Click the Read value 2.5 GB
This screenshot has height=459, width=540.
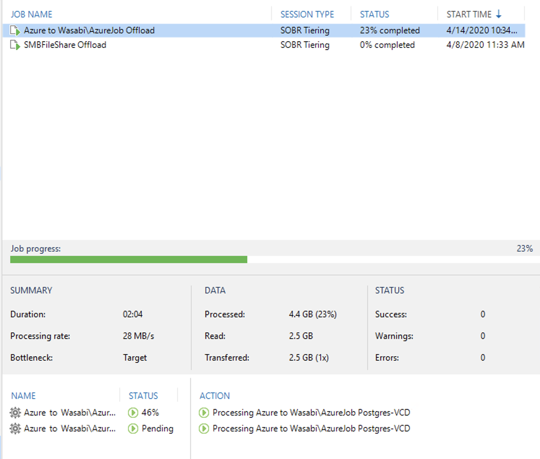[x=301, y=336]
